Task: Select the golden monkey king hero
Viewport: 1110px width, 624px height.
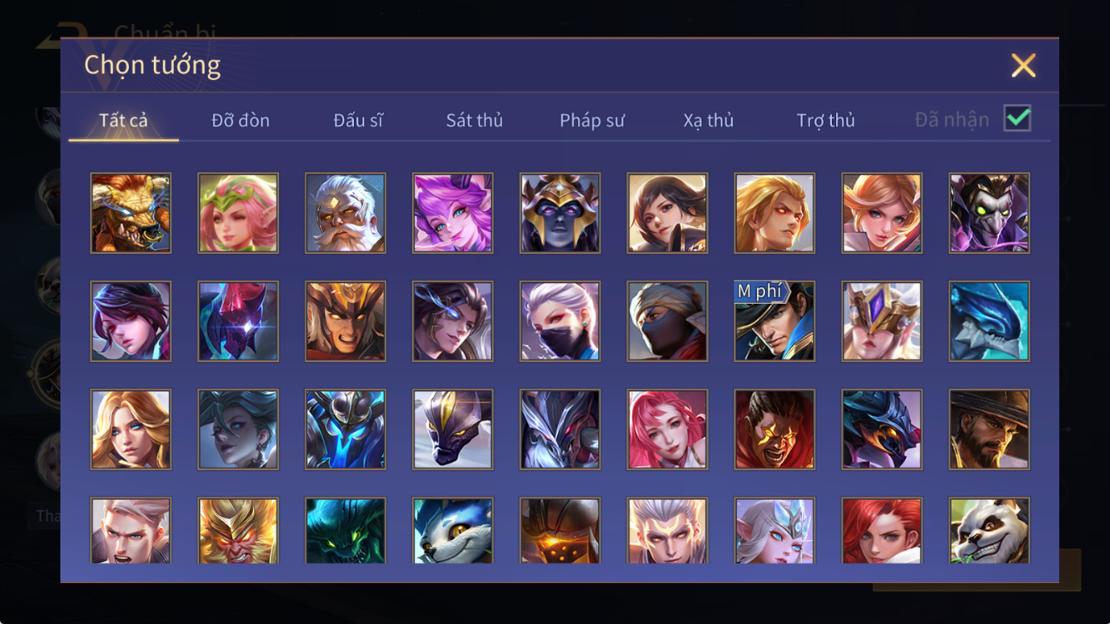Action: pyautogui.click(x=238, y=531)
